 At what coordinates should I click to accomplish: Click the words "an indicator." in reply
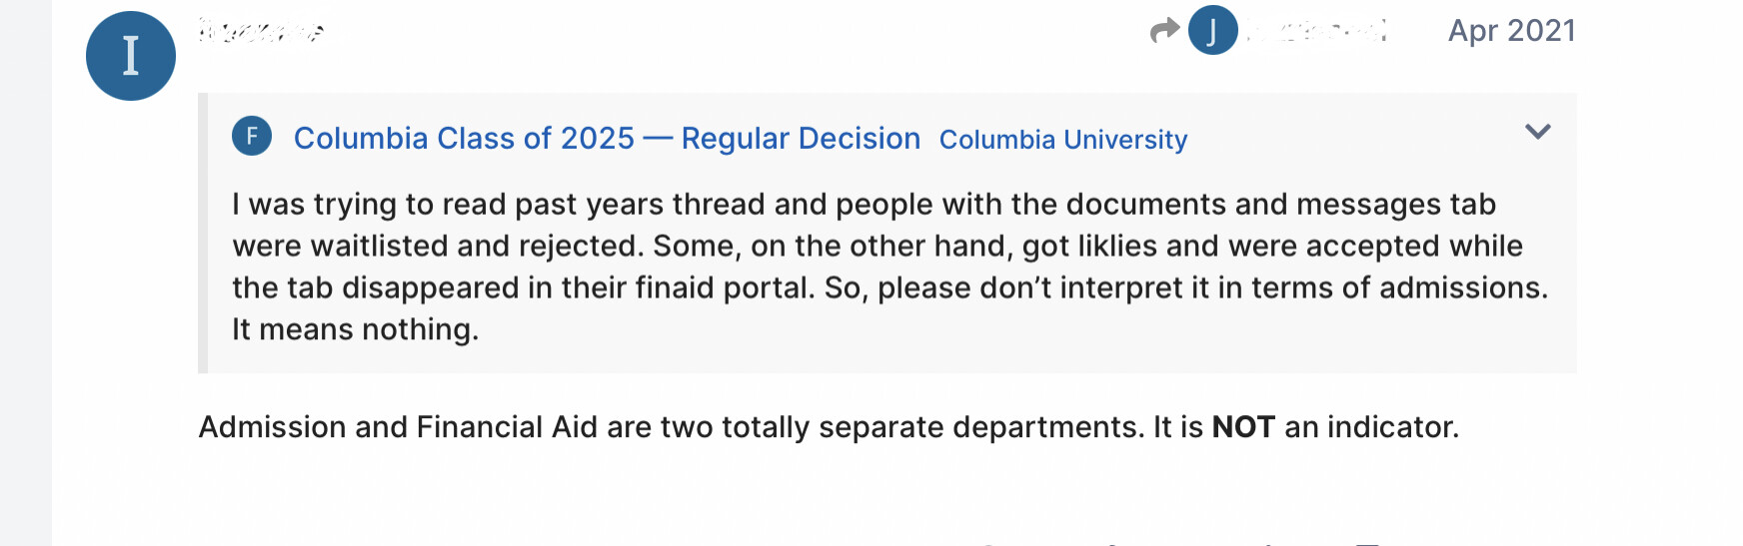point(1371,427)
